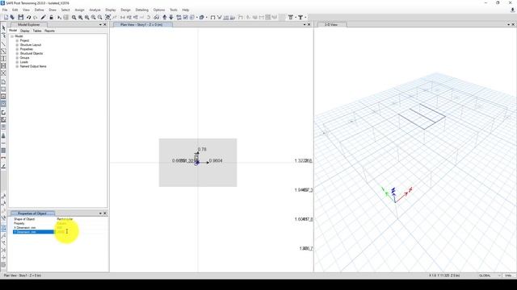Expand the Named Output Items tree node

pos(17,66)
